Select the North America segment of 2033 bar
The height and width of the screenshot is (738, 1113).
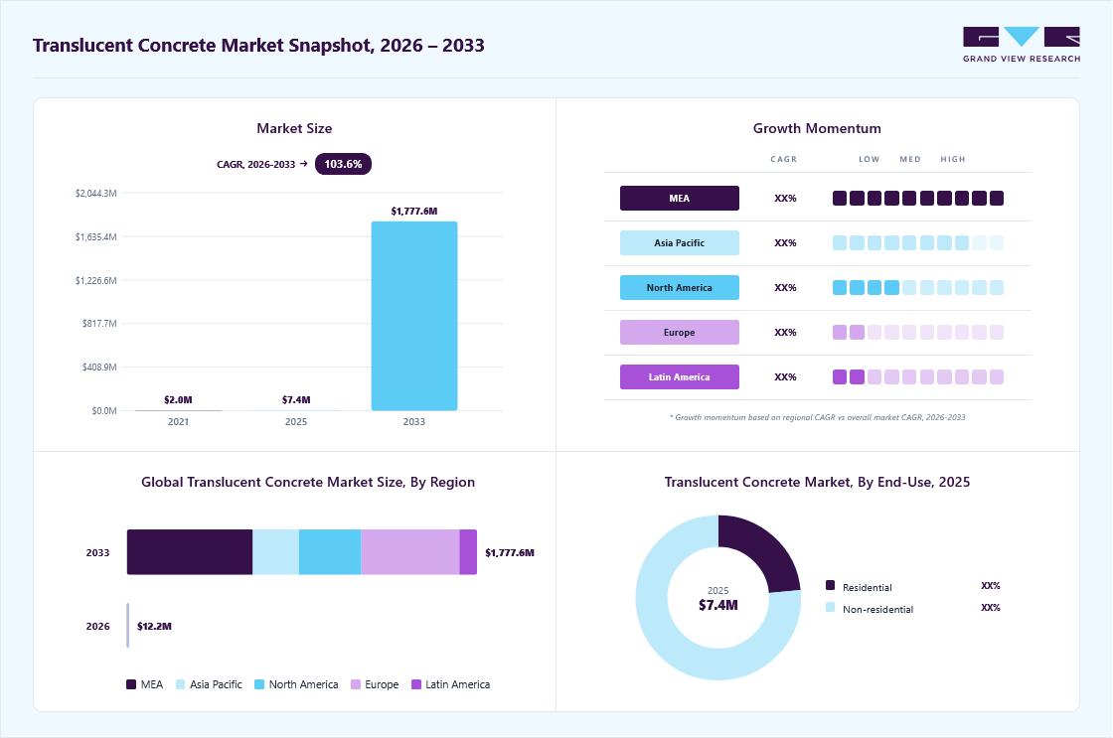coord(330,552)
